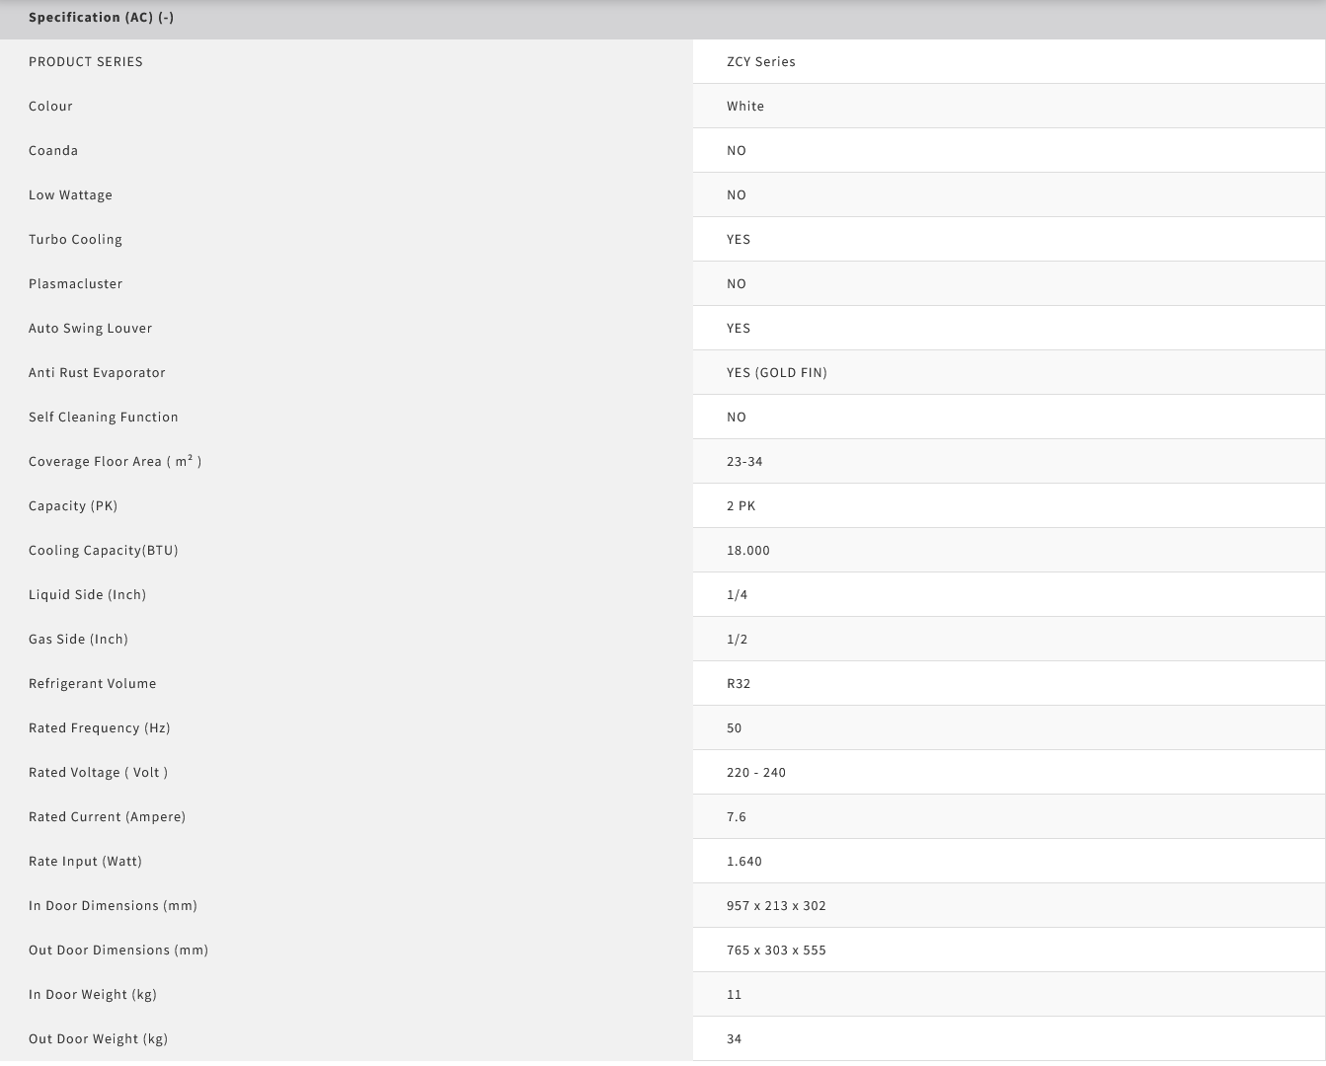1326x1066 pixels.
Task: Click the Turbo Cooling label
Action: (75, 239)
